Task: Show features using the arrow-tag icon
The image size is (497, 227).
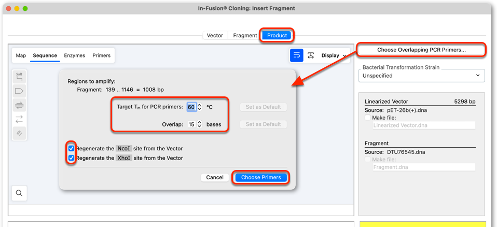Action: (x=19, y=91)
